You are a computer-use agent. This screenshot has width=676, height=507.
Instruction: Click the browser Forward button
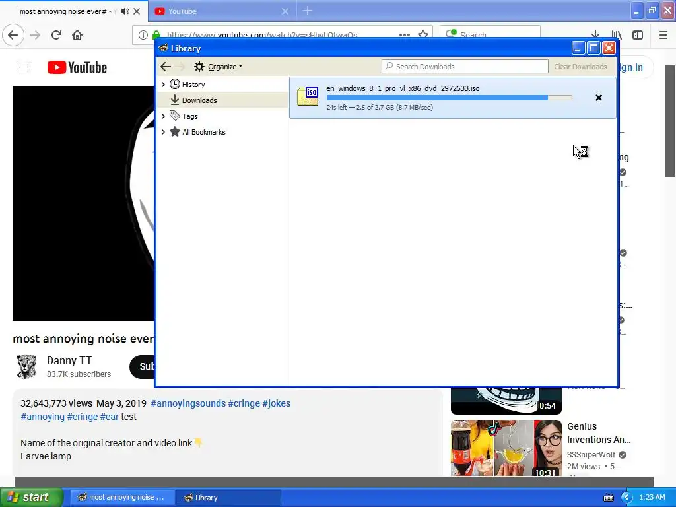point(36,35)
